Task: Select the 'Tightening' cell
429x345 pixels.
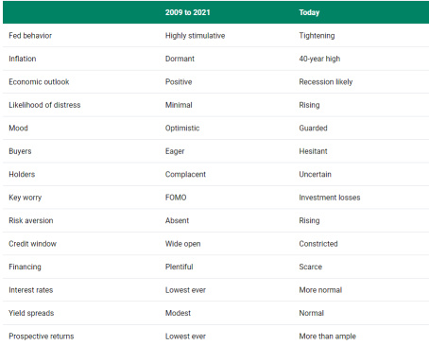Action: coord(317,36)
